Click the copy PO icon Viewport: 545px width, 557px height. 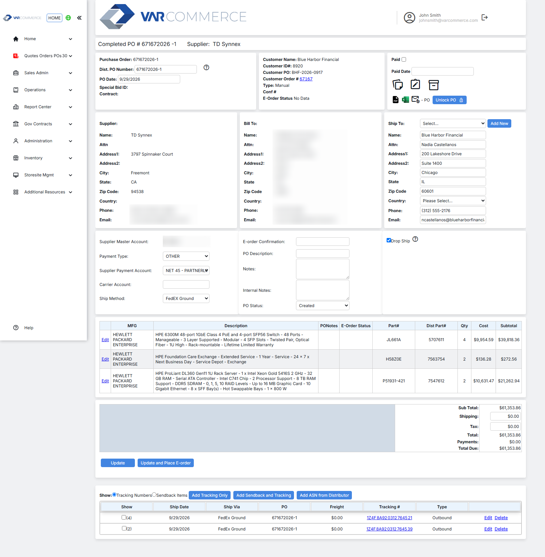pos(398,84)
